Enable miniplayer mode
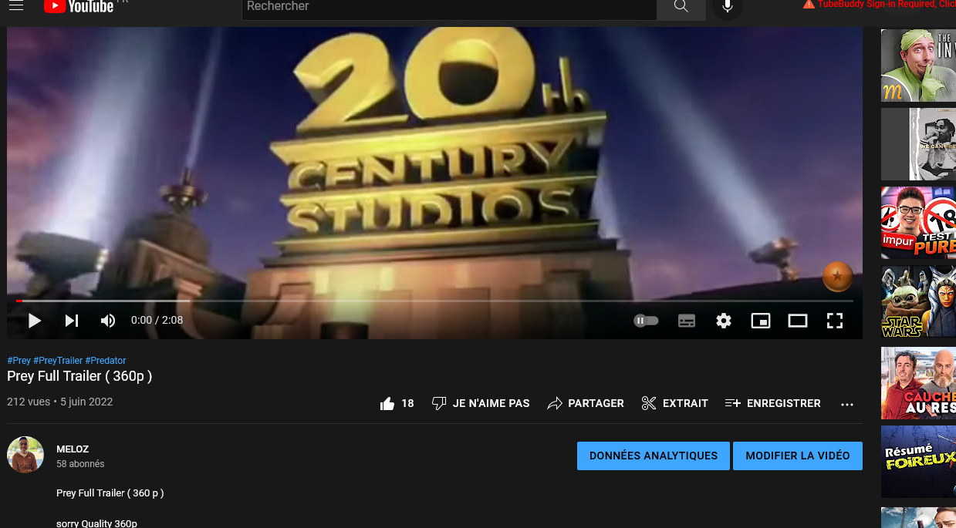 pos(761,321)
